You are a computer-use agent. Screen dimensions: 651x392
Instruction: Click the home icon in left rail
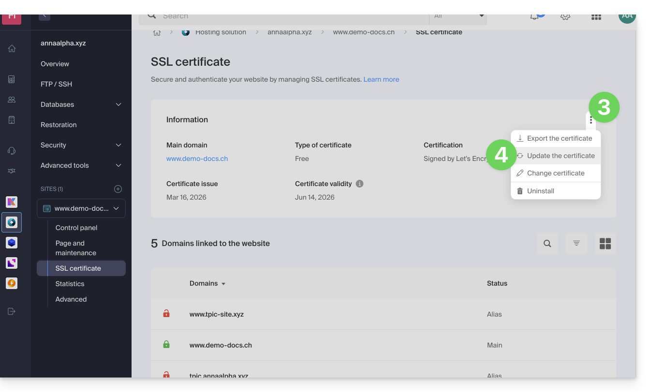point(12,48)
